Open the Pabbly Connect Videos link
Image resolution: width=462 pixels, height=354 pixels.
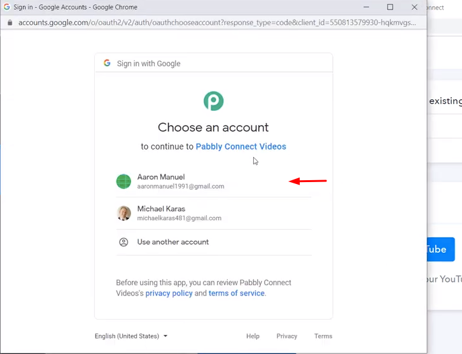coord(241,146)
